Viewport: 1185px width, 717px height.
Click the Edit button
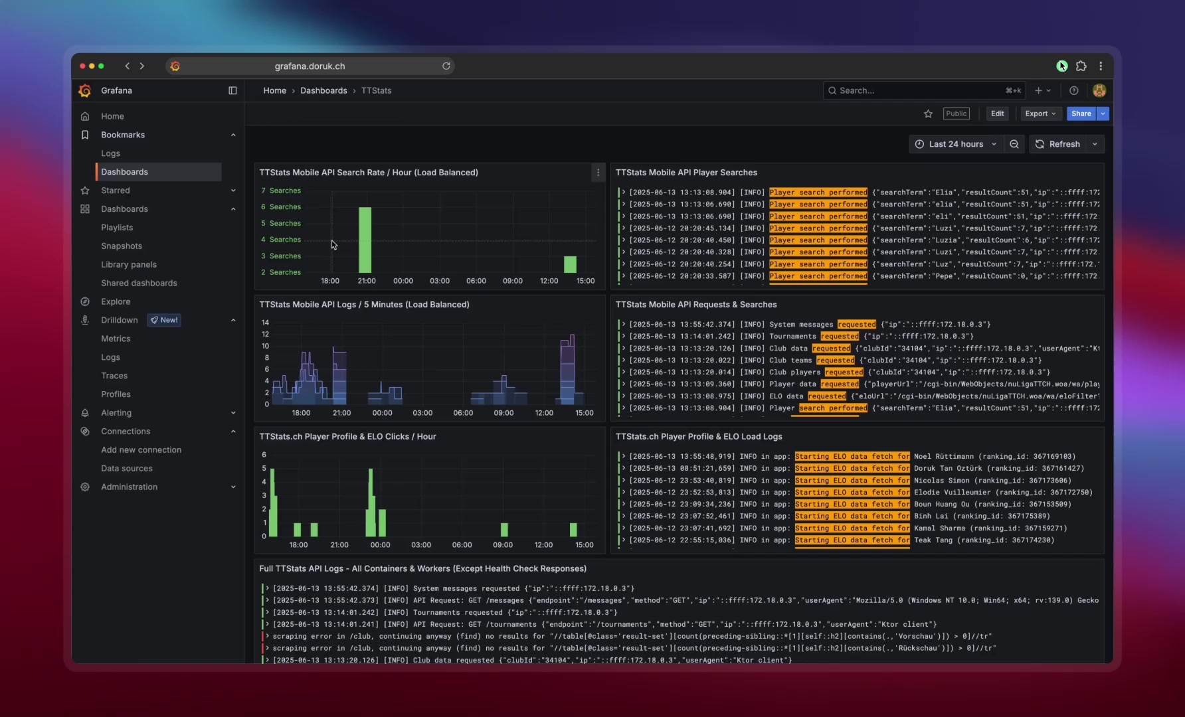998,114
